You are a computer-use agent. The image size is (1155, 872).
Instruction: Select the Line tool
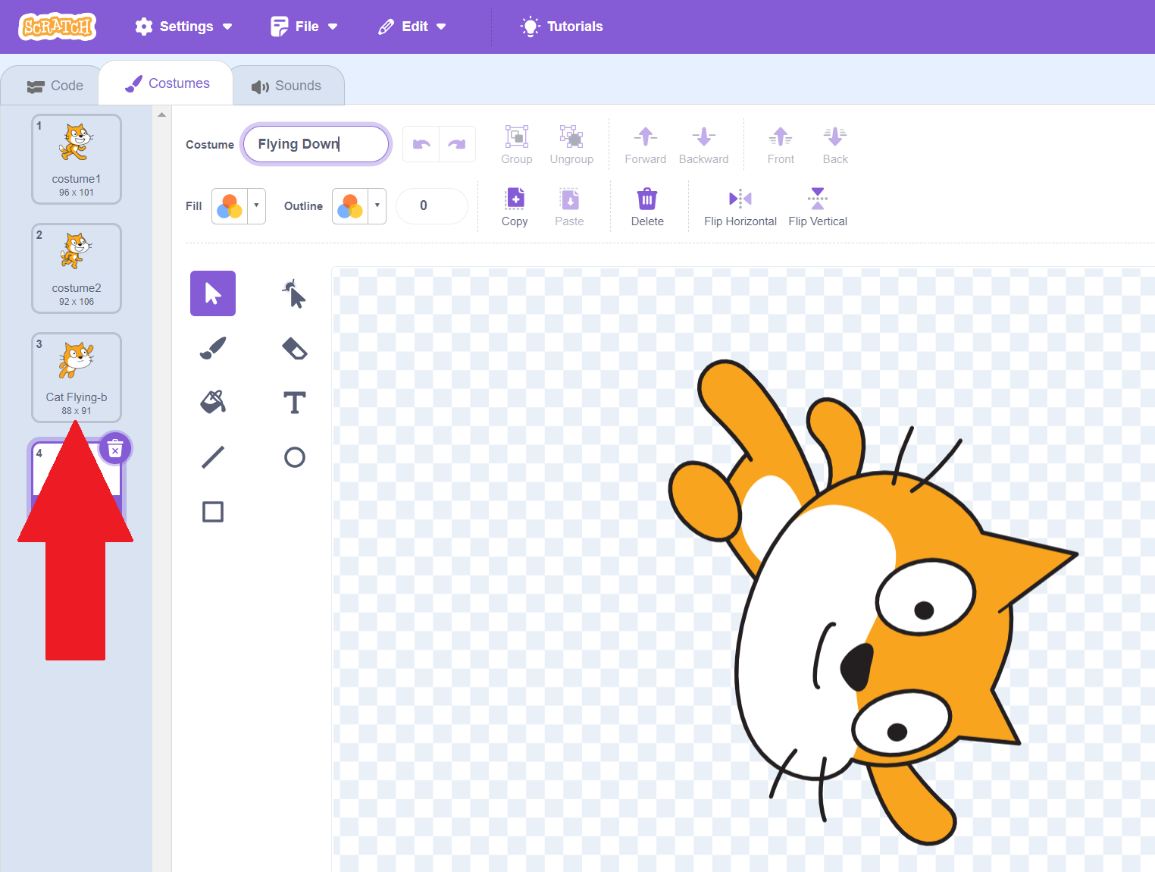(x=213, y=457)
